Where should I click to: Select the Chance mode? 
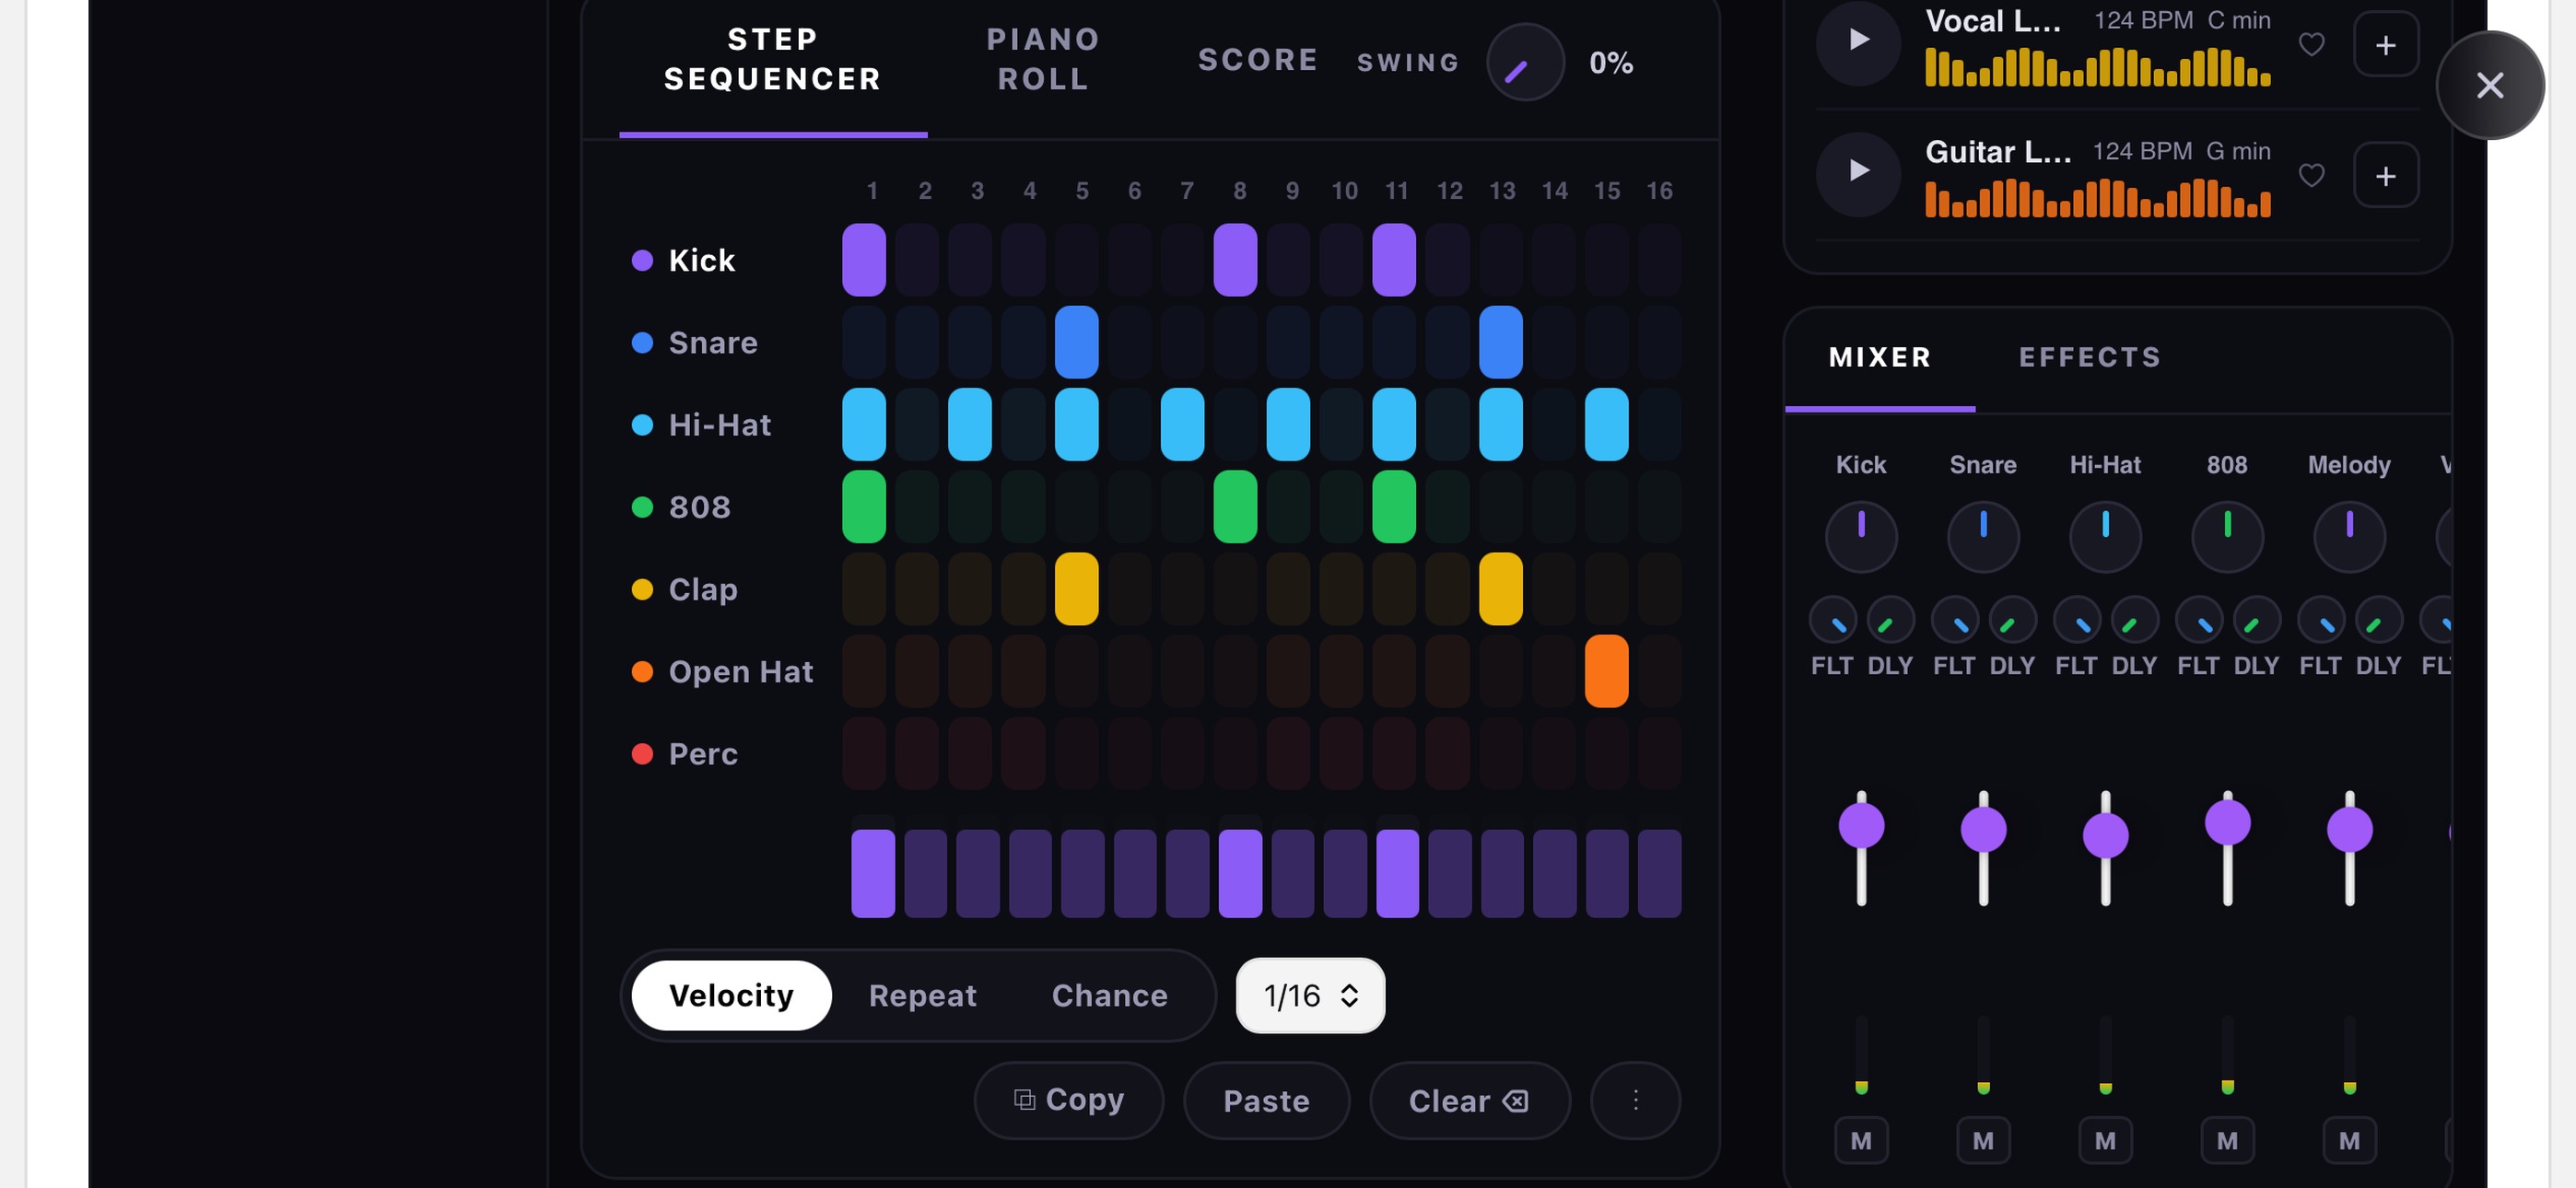1109,995
